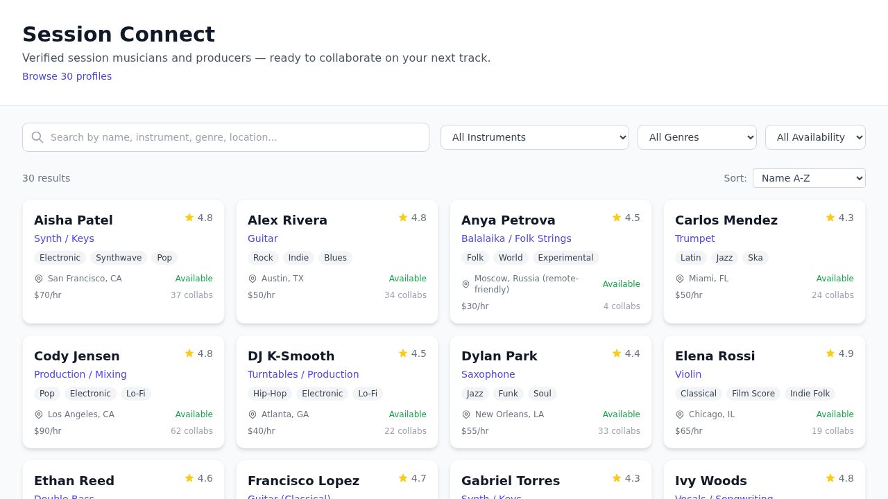This screenshot has width=888, height=499.
Task: Focus the search by name input field
Action: [x=225, y=137]
